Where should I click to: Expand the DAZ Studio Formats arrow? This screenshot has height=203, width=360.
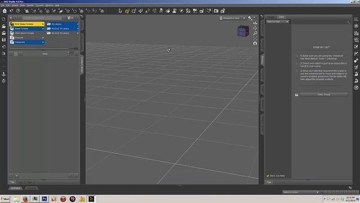click(x=43, y=24)
